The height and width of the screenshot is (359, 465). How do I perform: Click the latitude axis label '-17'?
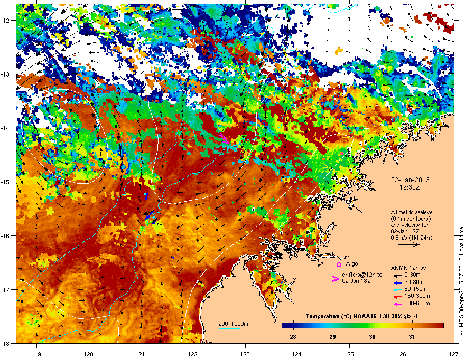click(x=5, y=289)
